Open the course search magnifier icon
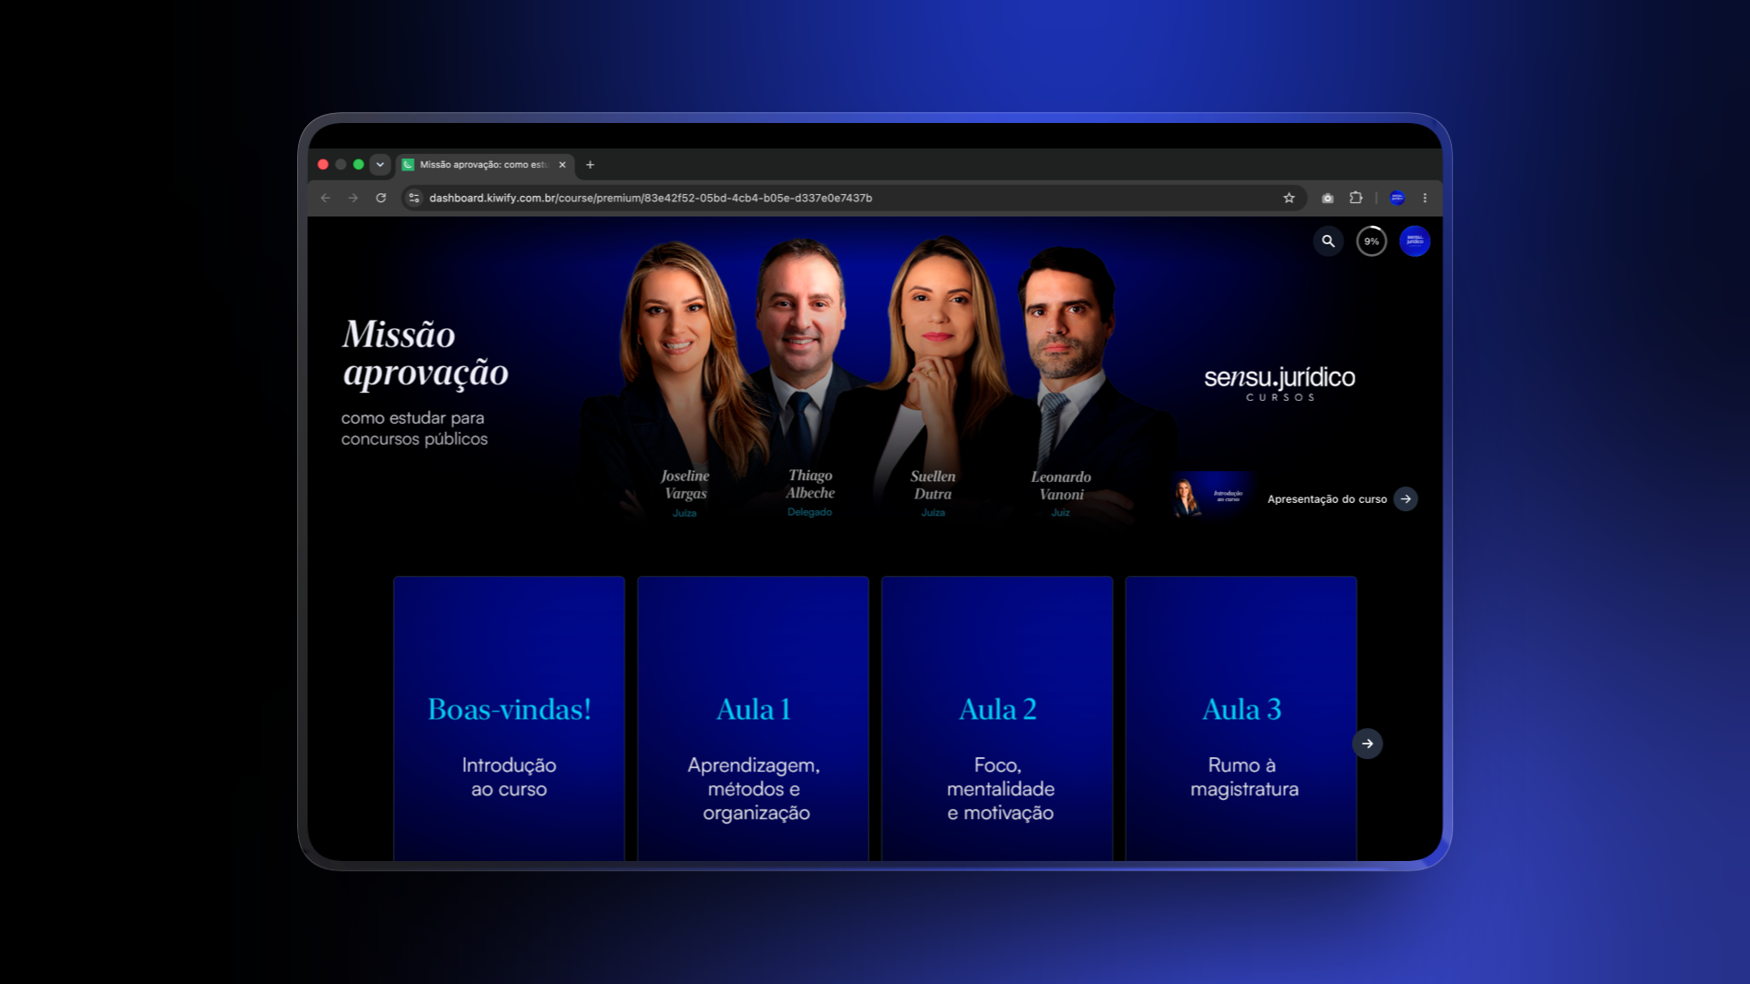Image resolution: width=1750 pixels, height=984 pixels. [1328, 241]
